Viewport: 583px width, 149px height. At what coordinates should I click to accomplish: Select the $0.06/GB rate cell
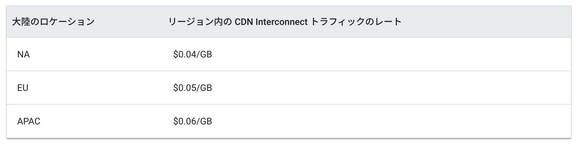point(193,121)
